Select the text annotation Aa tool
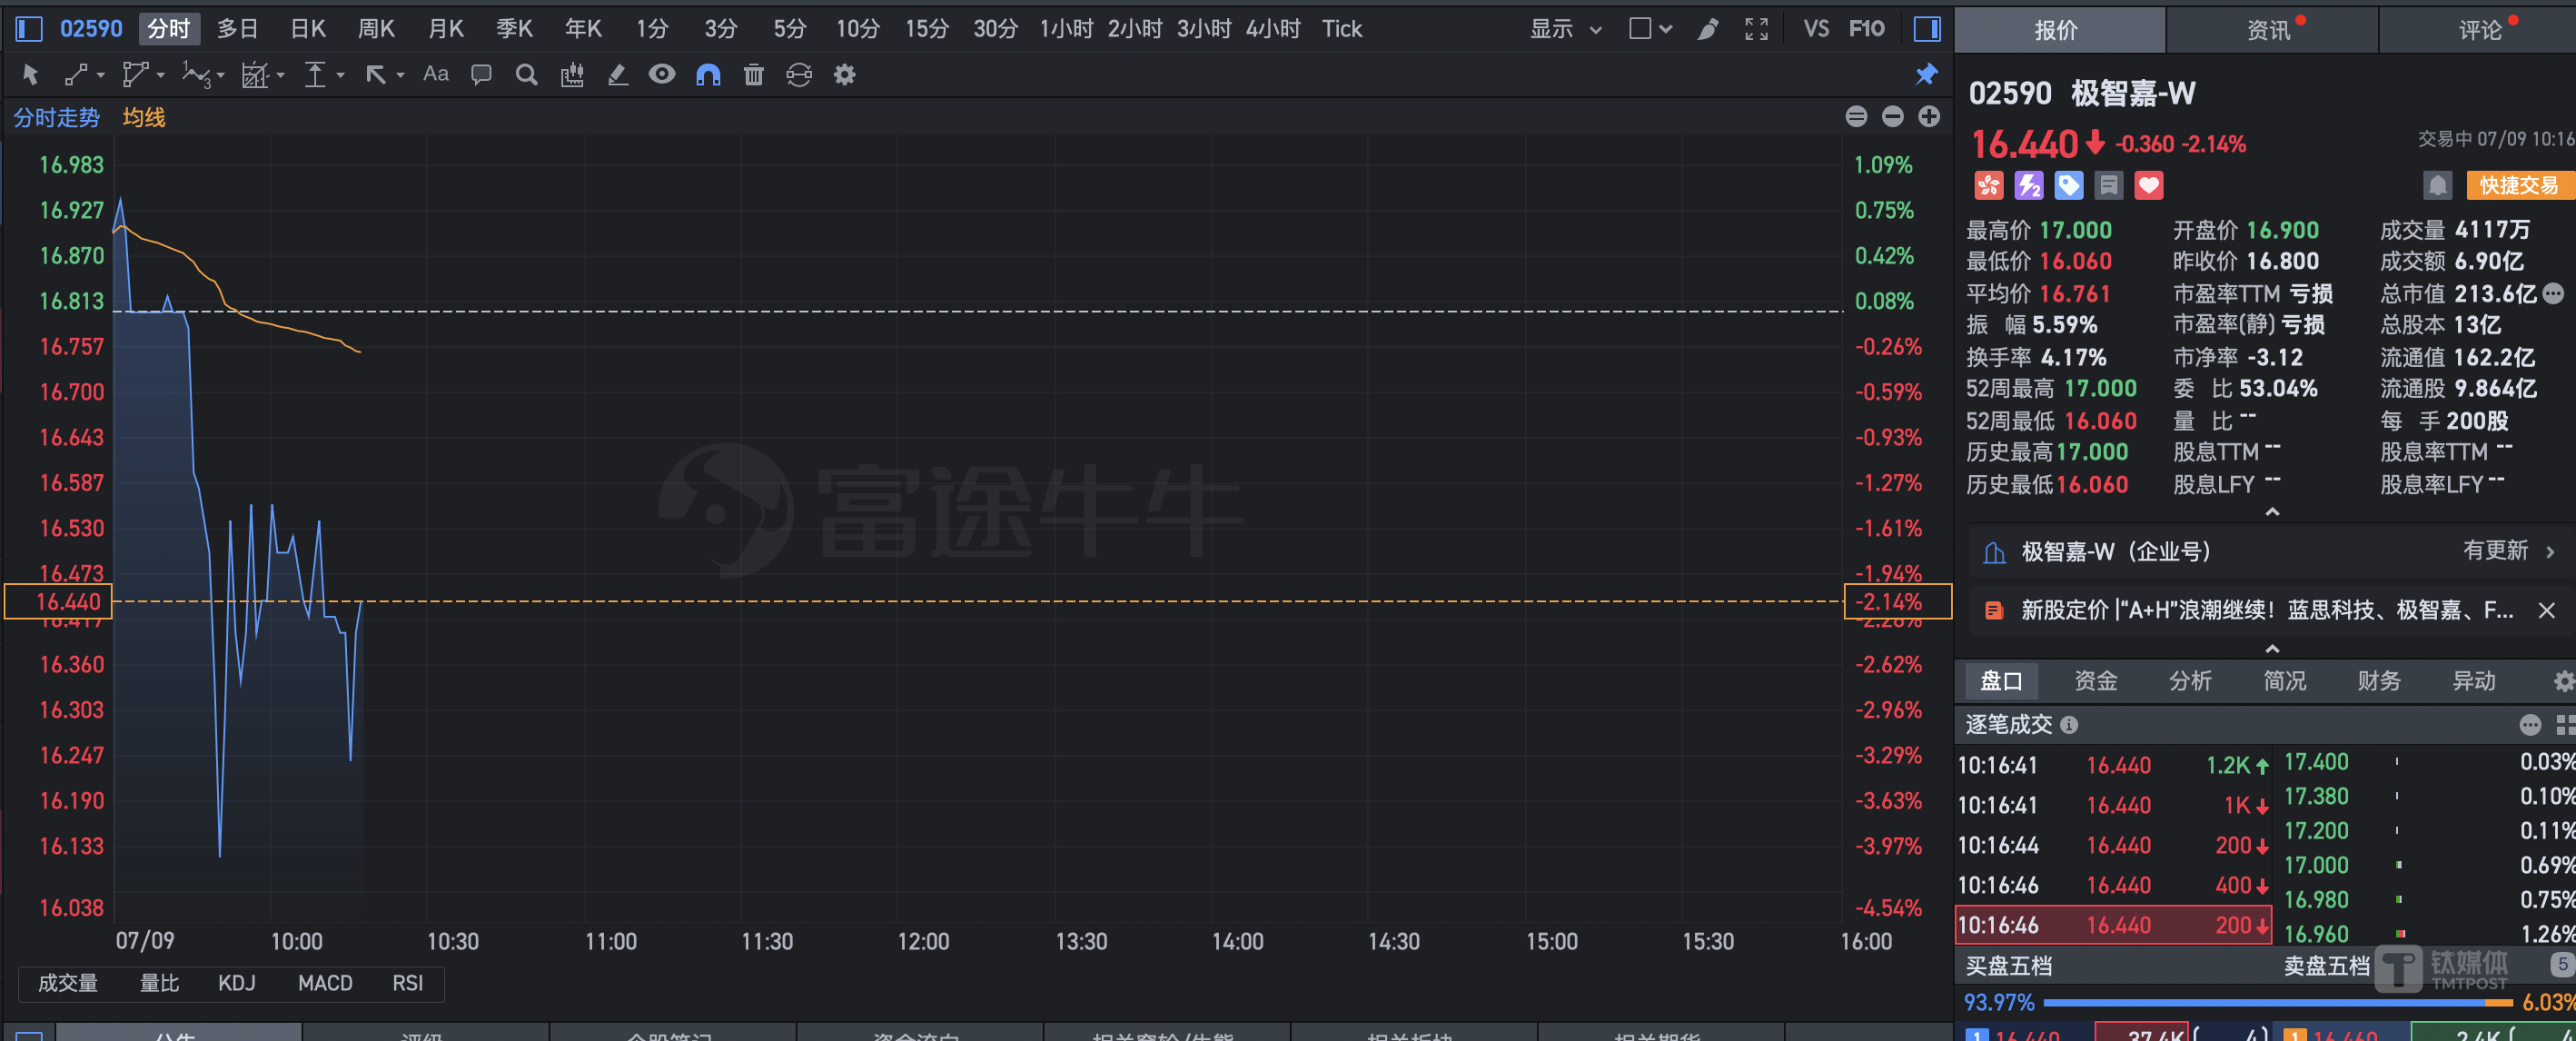The height and width of the screenshot is (1041, 2576). pyautogui.click(x=435, y=74)
